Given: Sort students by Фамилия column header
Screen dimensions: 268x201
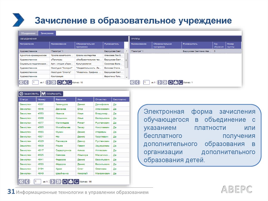Looking at the screenshot, I should click(x=65, y=100).
